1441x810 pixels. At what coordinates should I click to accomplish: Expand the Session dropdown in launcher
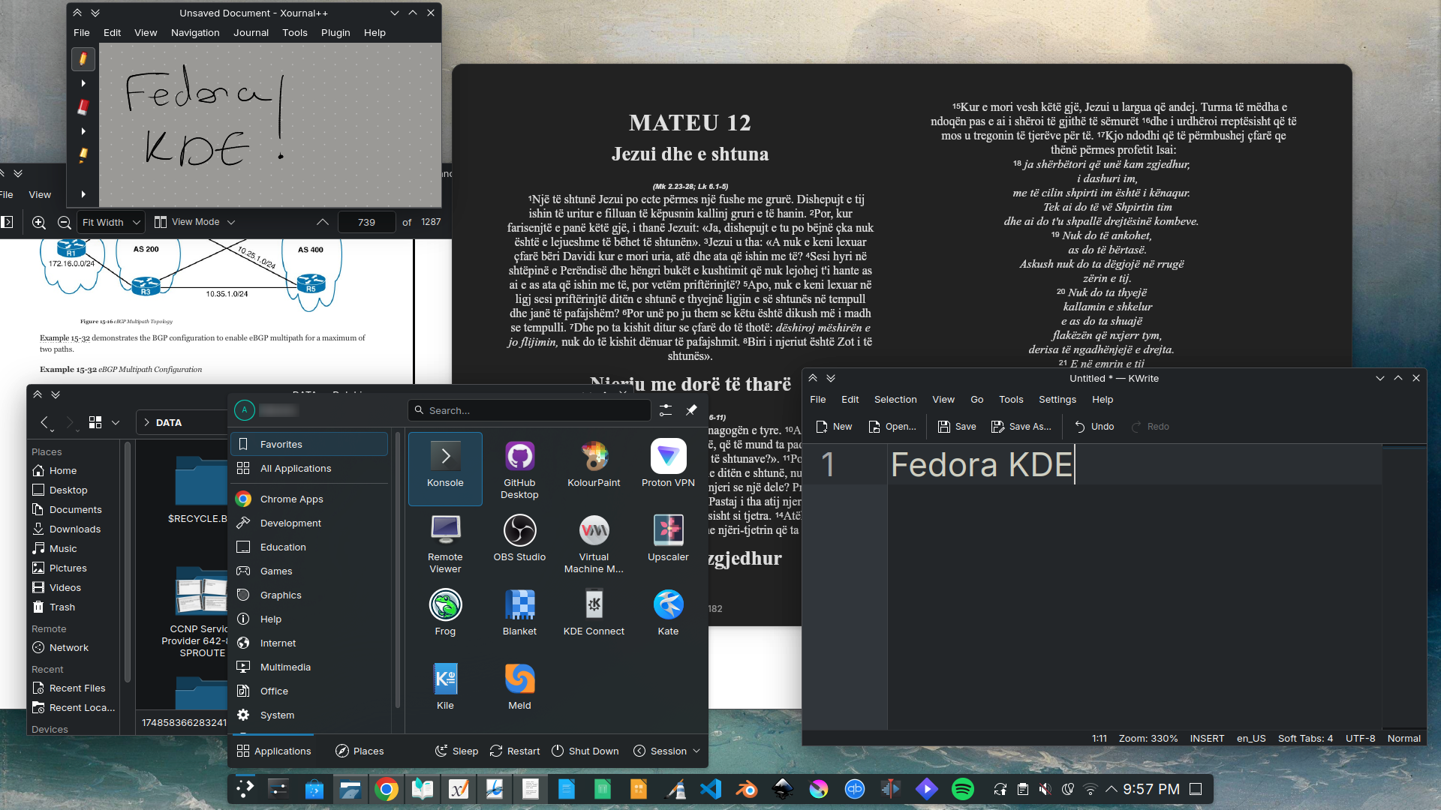[x=667, y=751]
